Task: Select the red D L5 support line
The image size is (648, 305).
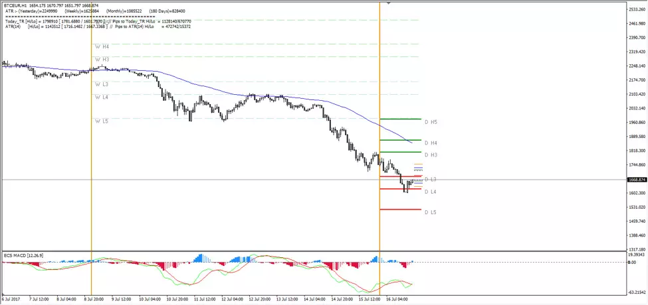Action: click(401, 210)
